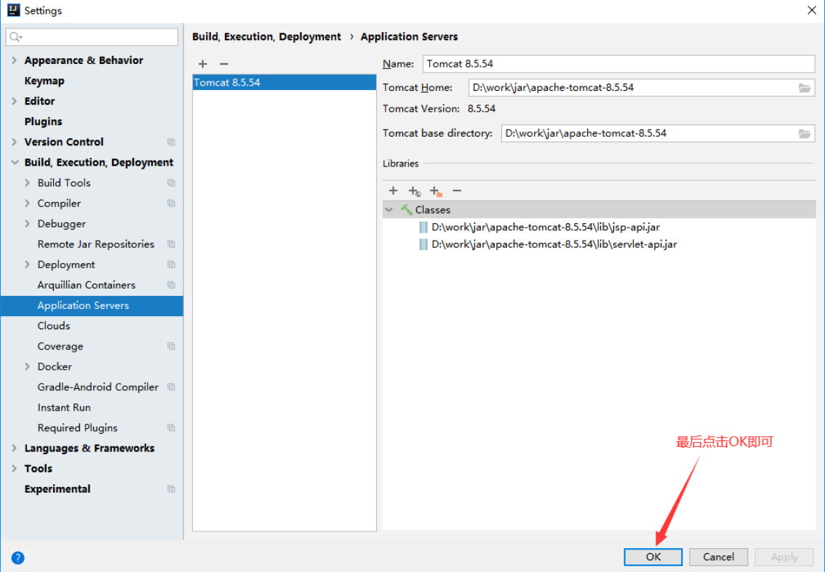Screen dimensions: 825x572
Task: Browse for Tomcat base directory folder
Action: pos(804,134)
